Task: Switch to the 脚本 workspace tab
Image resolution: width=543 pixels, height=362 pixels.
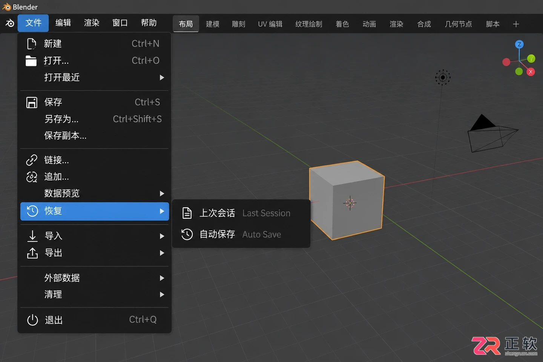Action: tap(493, 24)
